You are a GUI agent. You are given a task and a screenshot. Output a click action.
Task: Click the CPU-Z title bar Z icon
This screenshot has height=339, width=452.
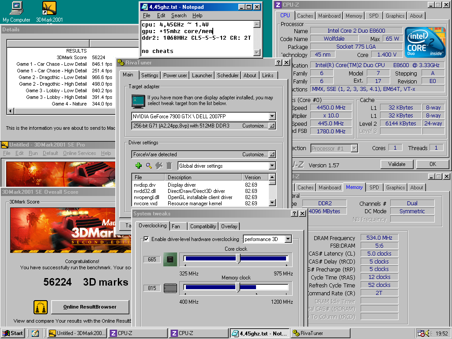tap(278, 4)
